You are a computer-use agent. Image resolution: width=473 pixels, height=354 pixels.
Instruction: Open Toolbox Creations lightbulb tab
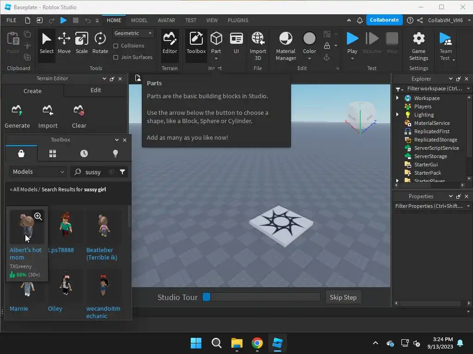point(115,153)
